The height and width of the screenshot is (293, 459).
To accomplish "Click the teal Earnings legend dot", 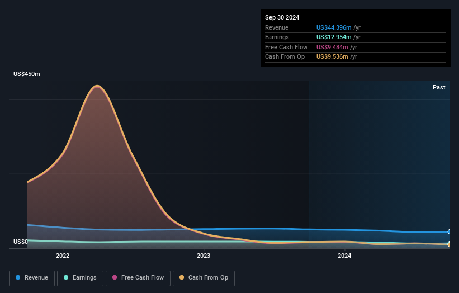I will (66, 277).
